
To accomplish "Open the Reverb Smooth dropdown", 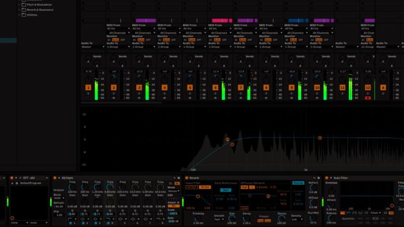I will pyautogui.click(x=219, y=219).
